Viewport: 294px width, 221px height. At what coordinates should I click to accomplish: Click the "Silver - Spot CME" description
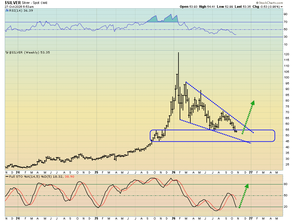pyautogui.click(x=34, y=3)
